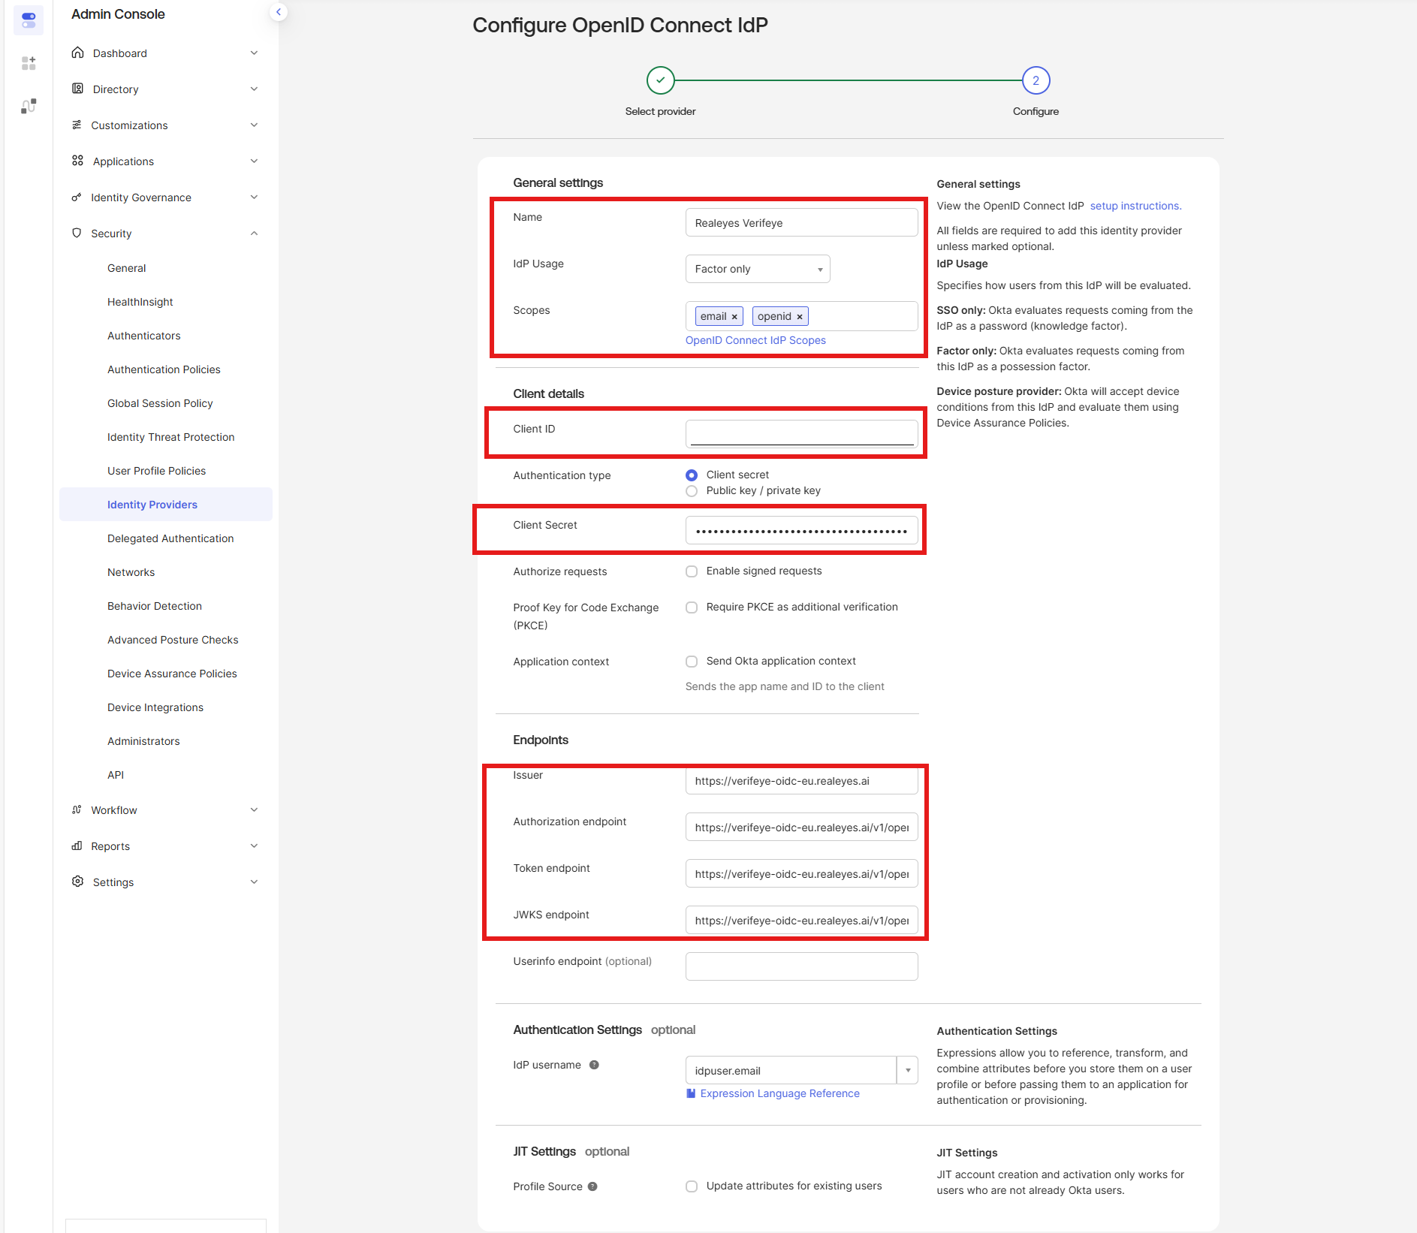
Task: Click the completed Select provider step icon
Action: [x=660, y=80]
